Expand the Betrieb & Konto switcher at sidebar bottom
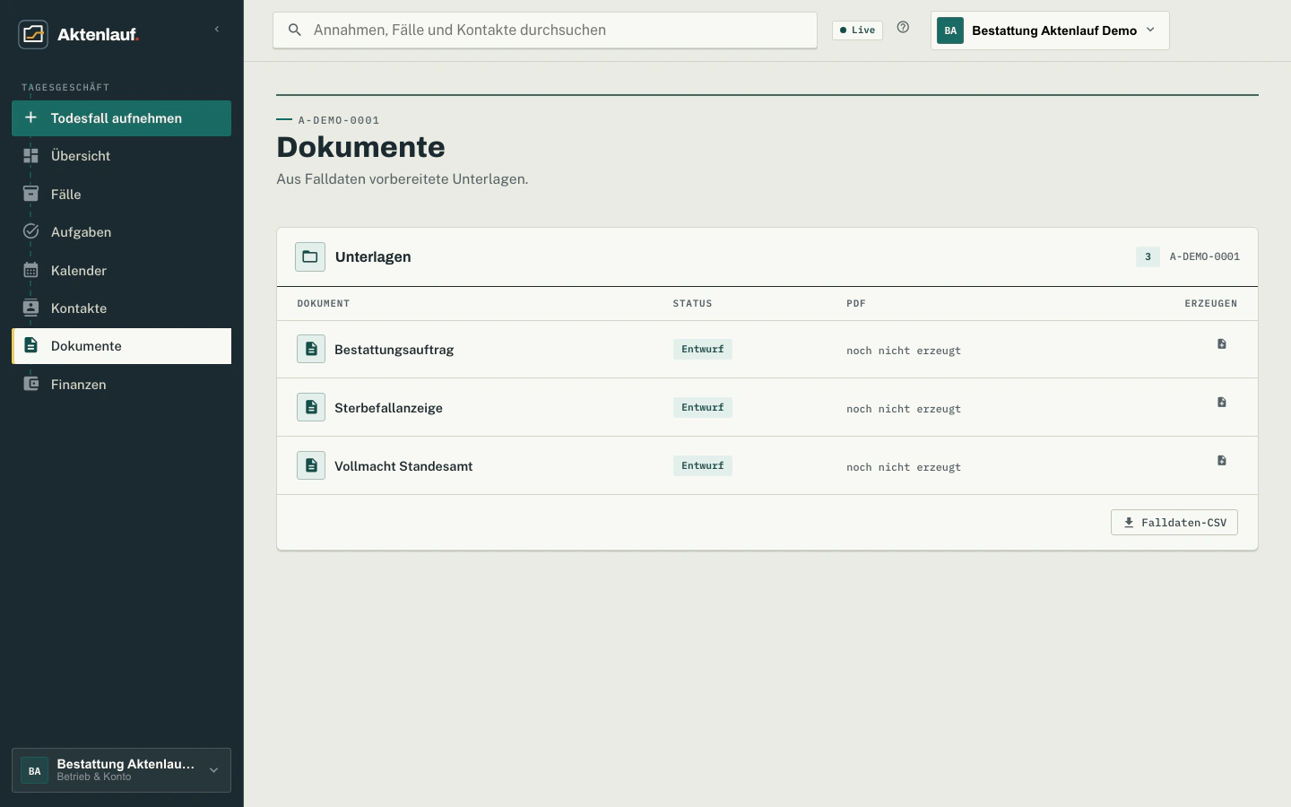The height and width of the screenshot is (807, 1291). (x=121, y=770)
